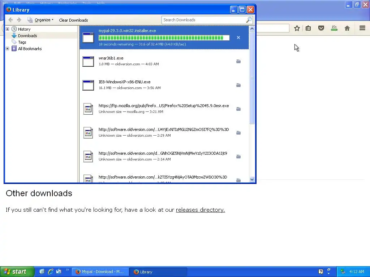Select All Bookmarks in the sidebar
The width and height of the screenshot is (370, 277).
point(30,49)
